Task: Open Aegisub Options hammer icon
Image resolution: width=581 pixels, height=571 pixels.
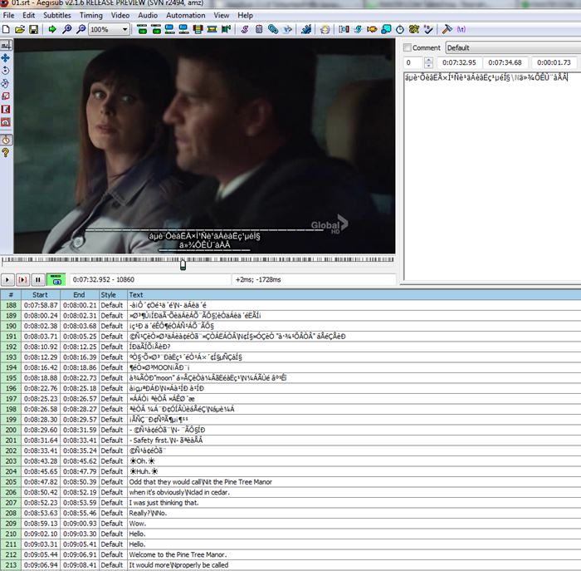Action: tap(447, 29)
